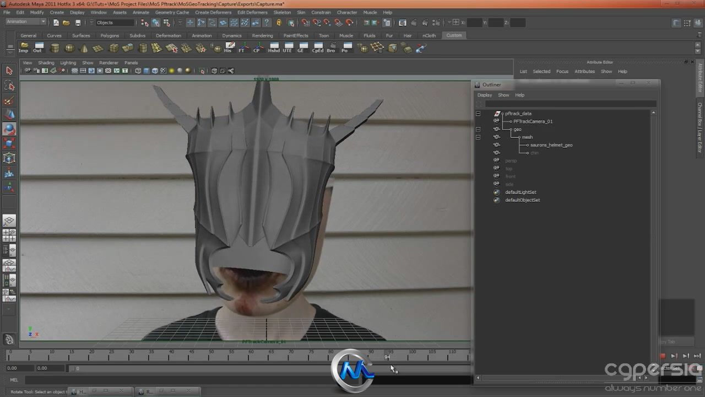
Task: Click the lock selection padlock icon
Action: point(279,23)
